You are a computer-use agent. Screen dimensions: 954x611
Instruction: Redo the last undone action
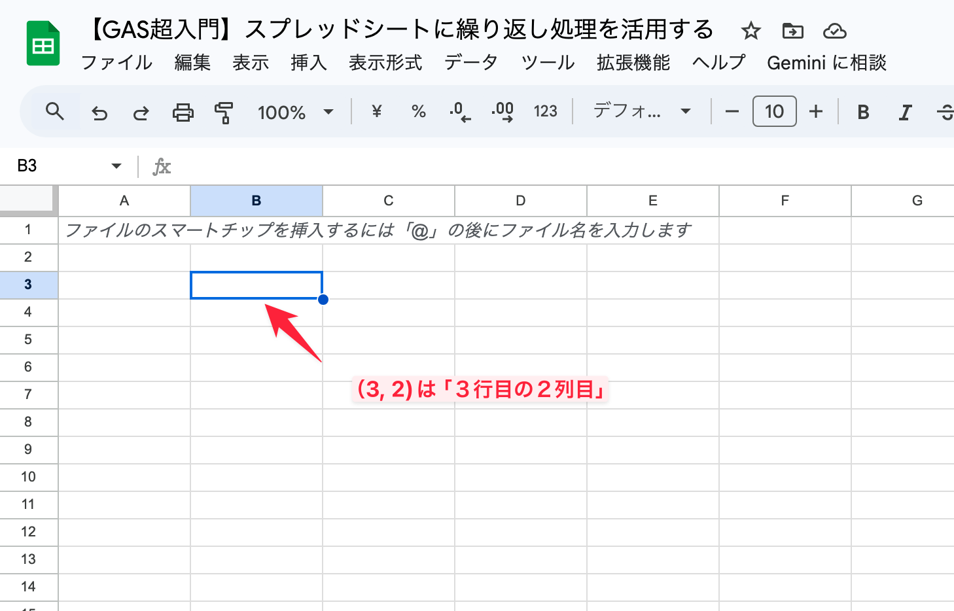pyautogui.click(x=141, y=113)
